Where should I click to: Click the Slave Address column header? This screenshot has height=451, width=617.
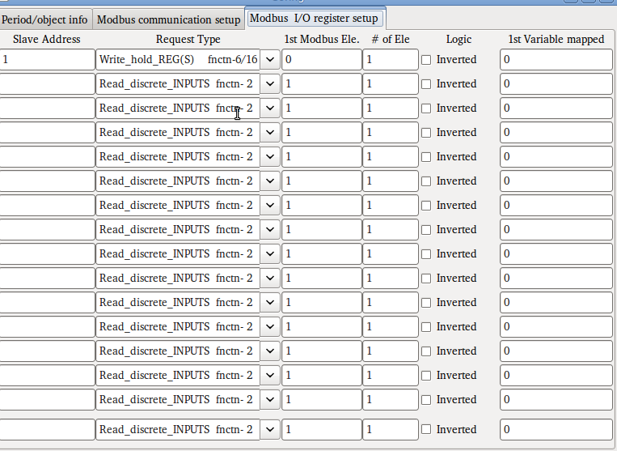(46, 40)
